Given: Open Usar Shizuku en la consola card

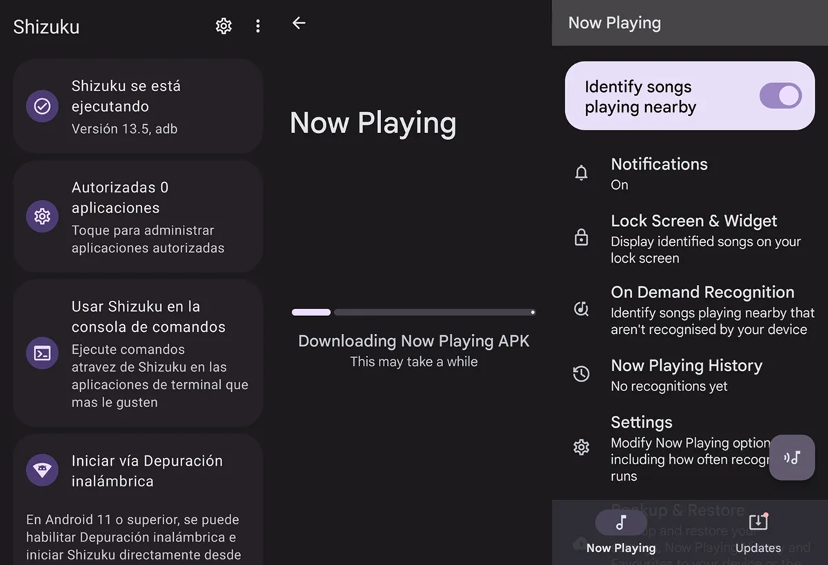Looking at the screenshot, I should click(x=138, y=353).
